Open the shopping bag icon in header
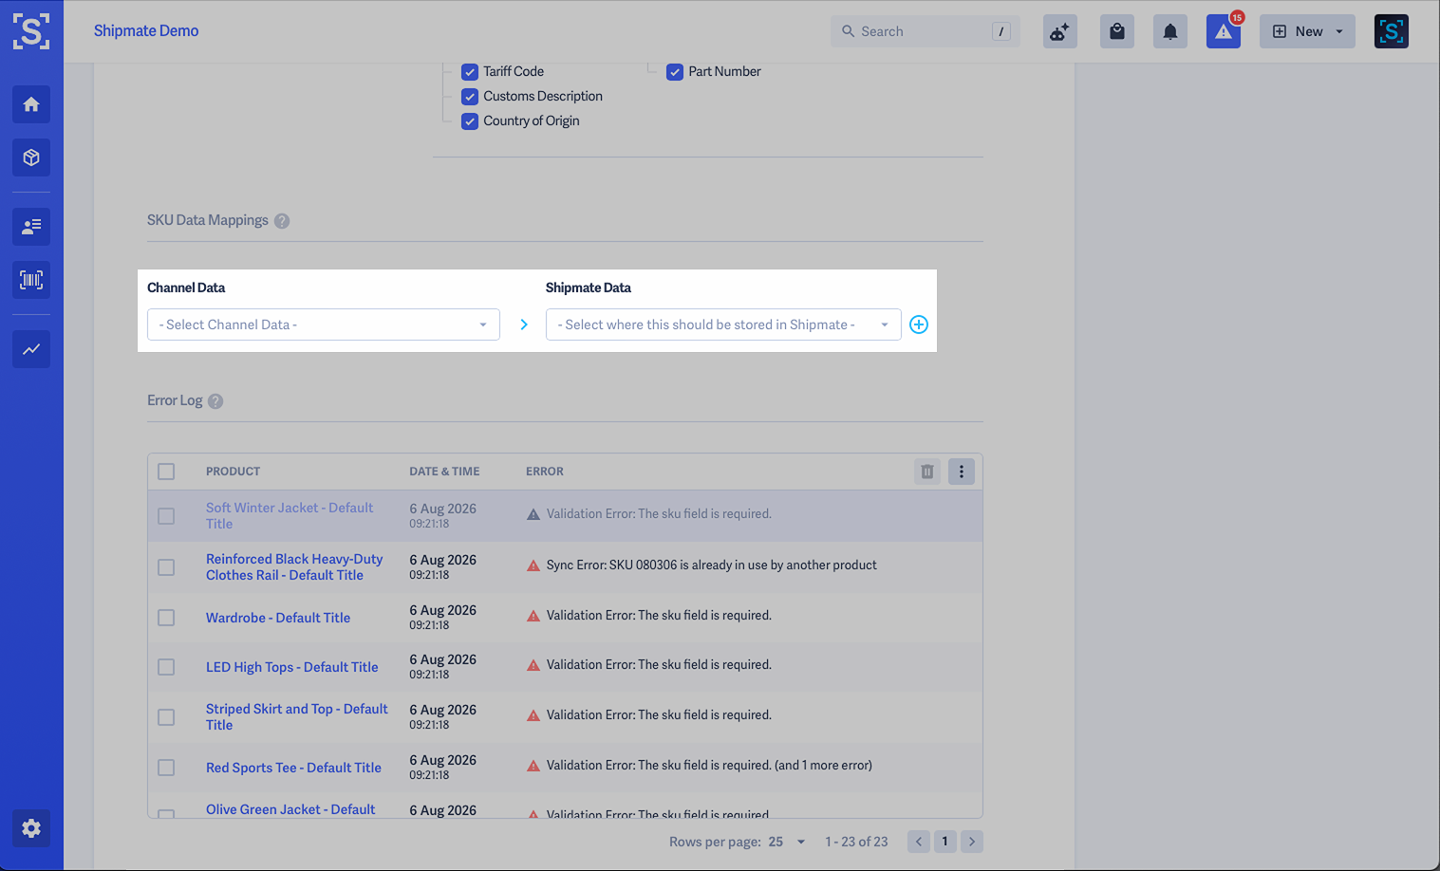The image size is (1440, 871). 1117,31
